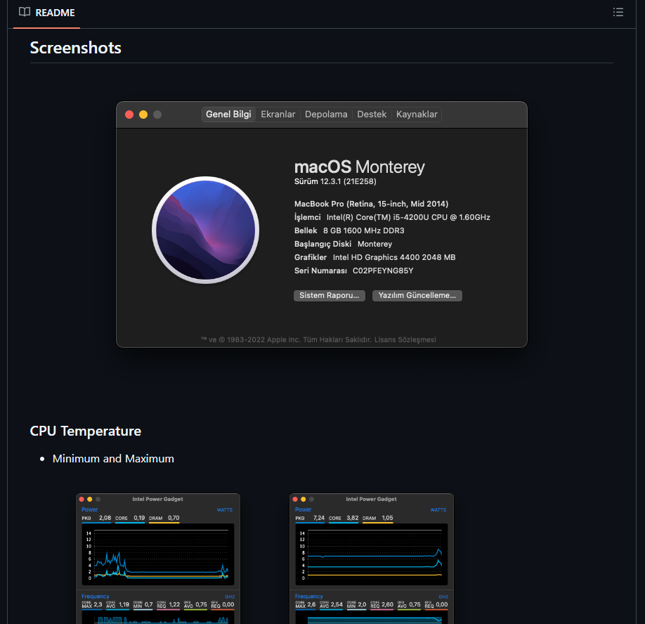Click the macOS Monterey wallpaper logo
Image resolution: width=645 pixels, height=624 pixels.
pyautogui.click(x=206, y=230)
